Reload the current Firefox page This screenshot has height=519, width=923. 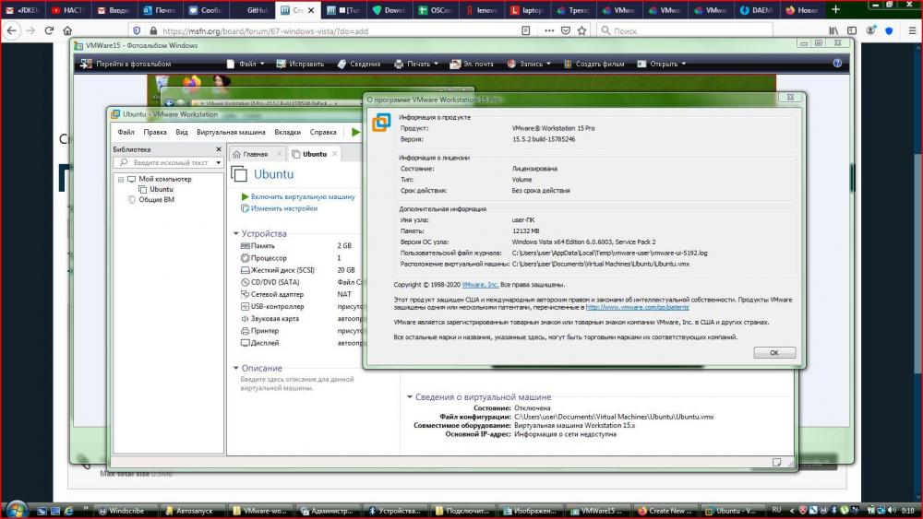tap(50, 30)
